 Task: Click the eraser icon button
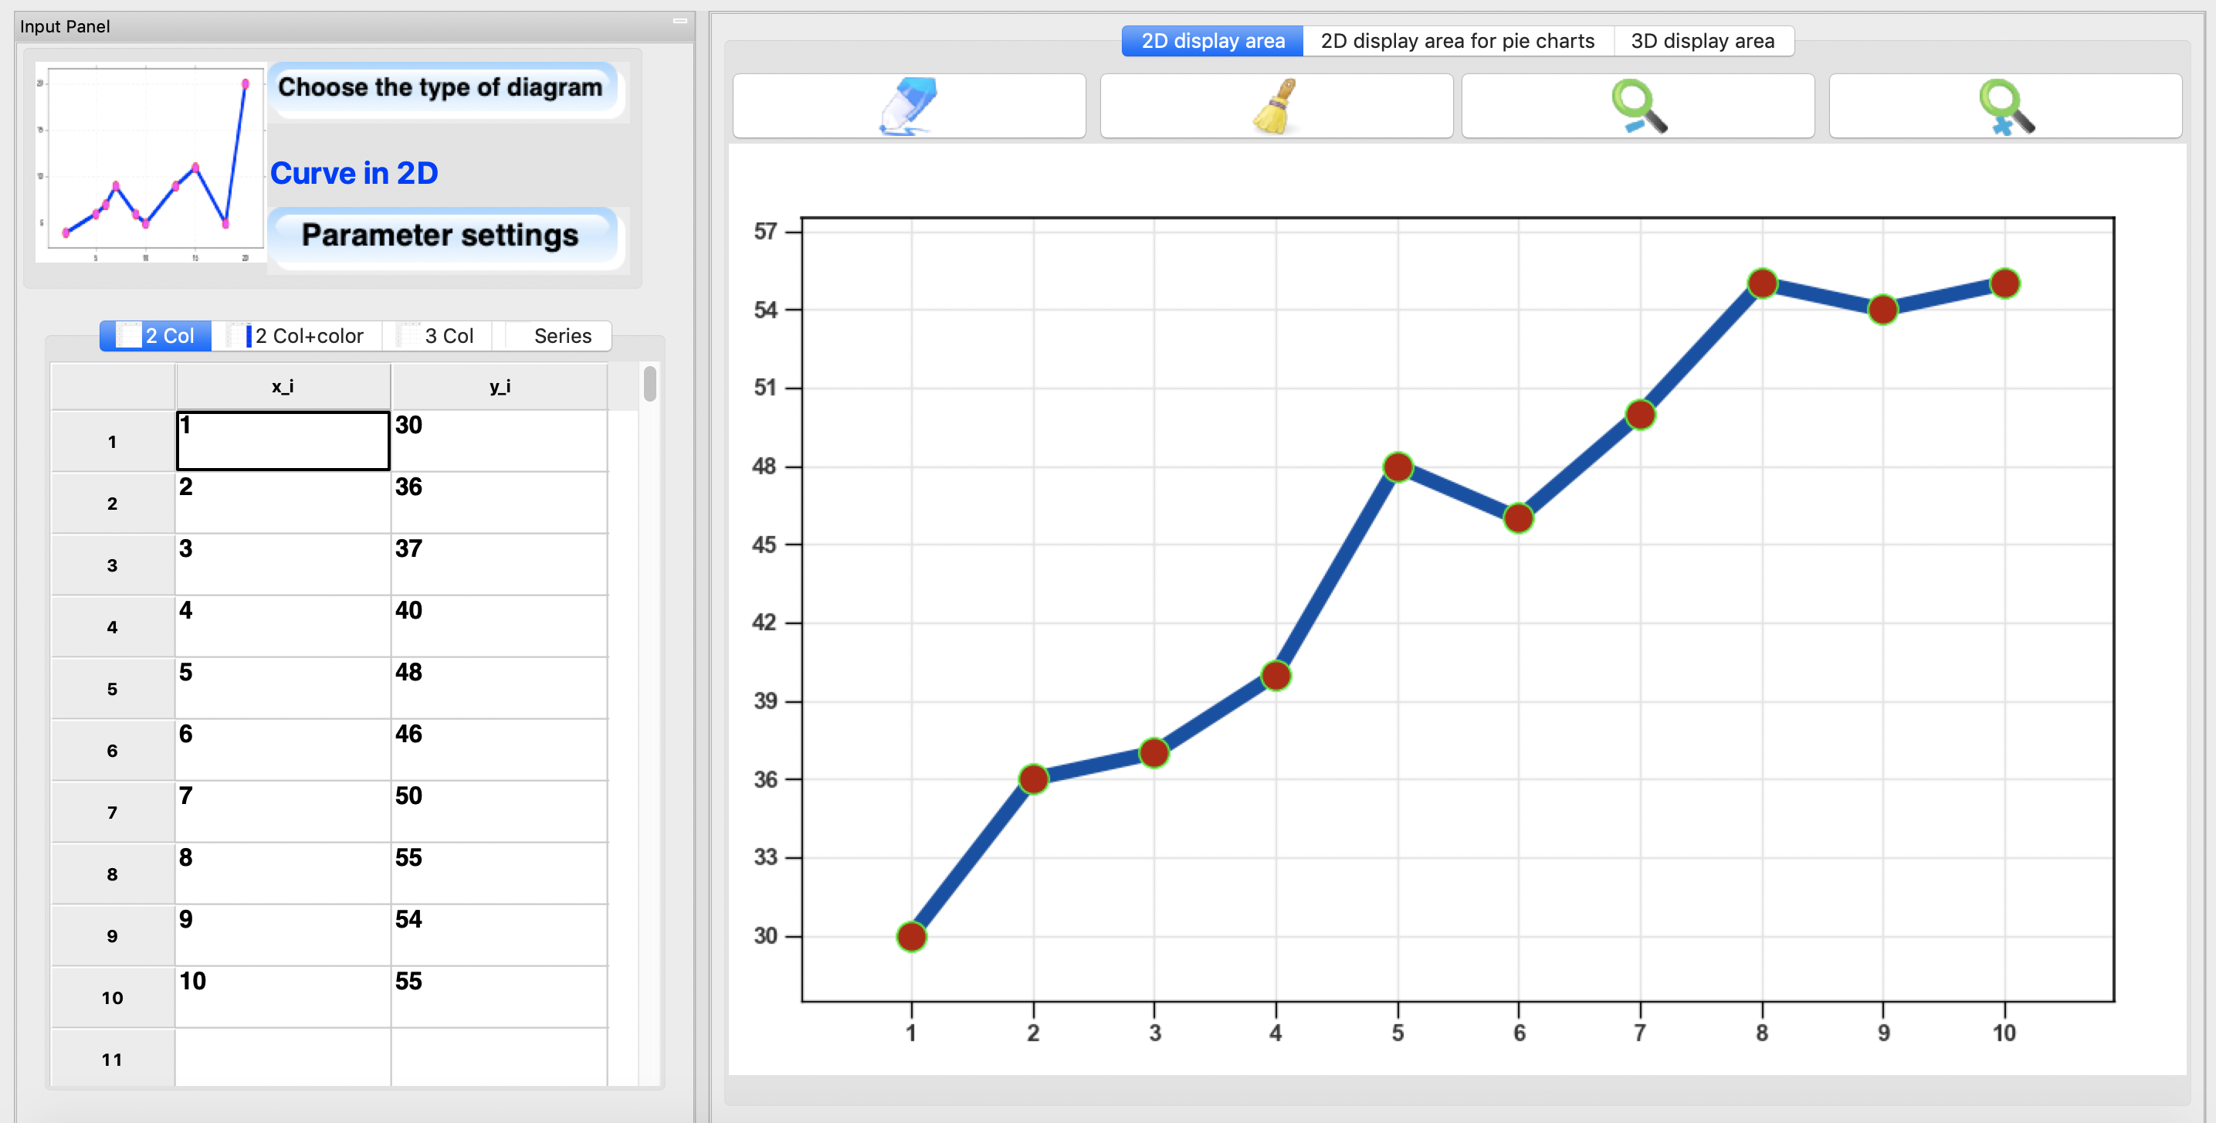point(909,106)
